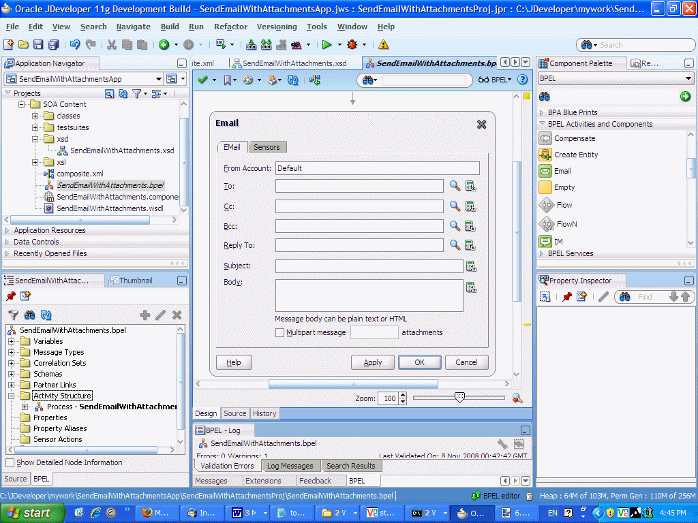Click the Cancel button in Email dialog
The height and width of the screenshot is (523, 698).
(x=466, y=362)
